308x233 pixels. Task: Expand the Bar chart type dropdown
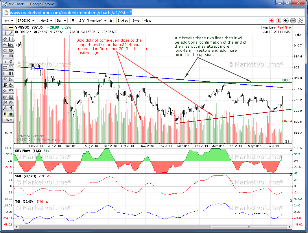[x=61, y=20]
